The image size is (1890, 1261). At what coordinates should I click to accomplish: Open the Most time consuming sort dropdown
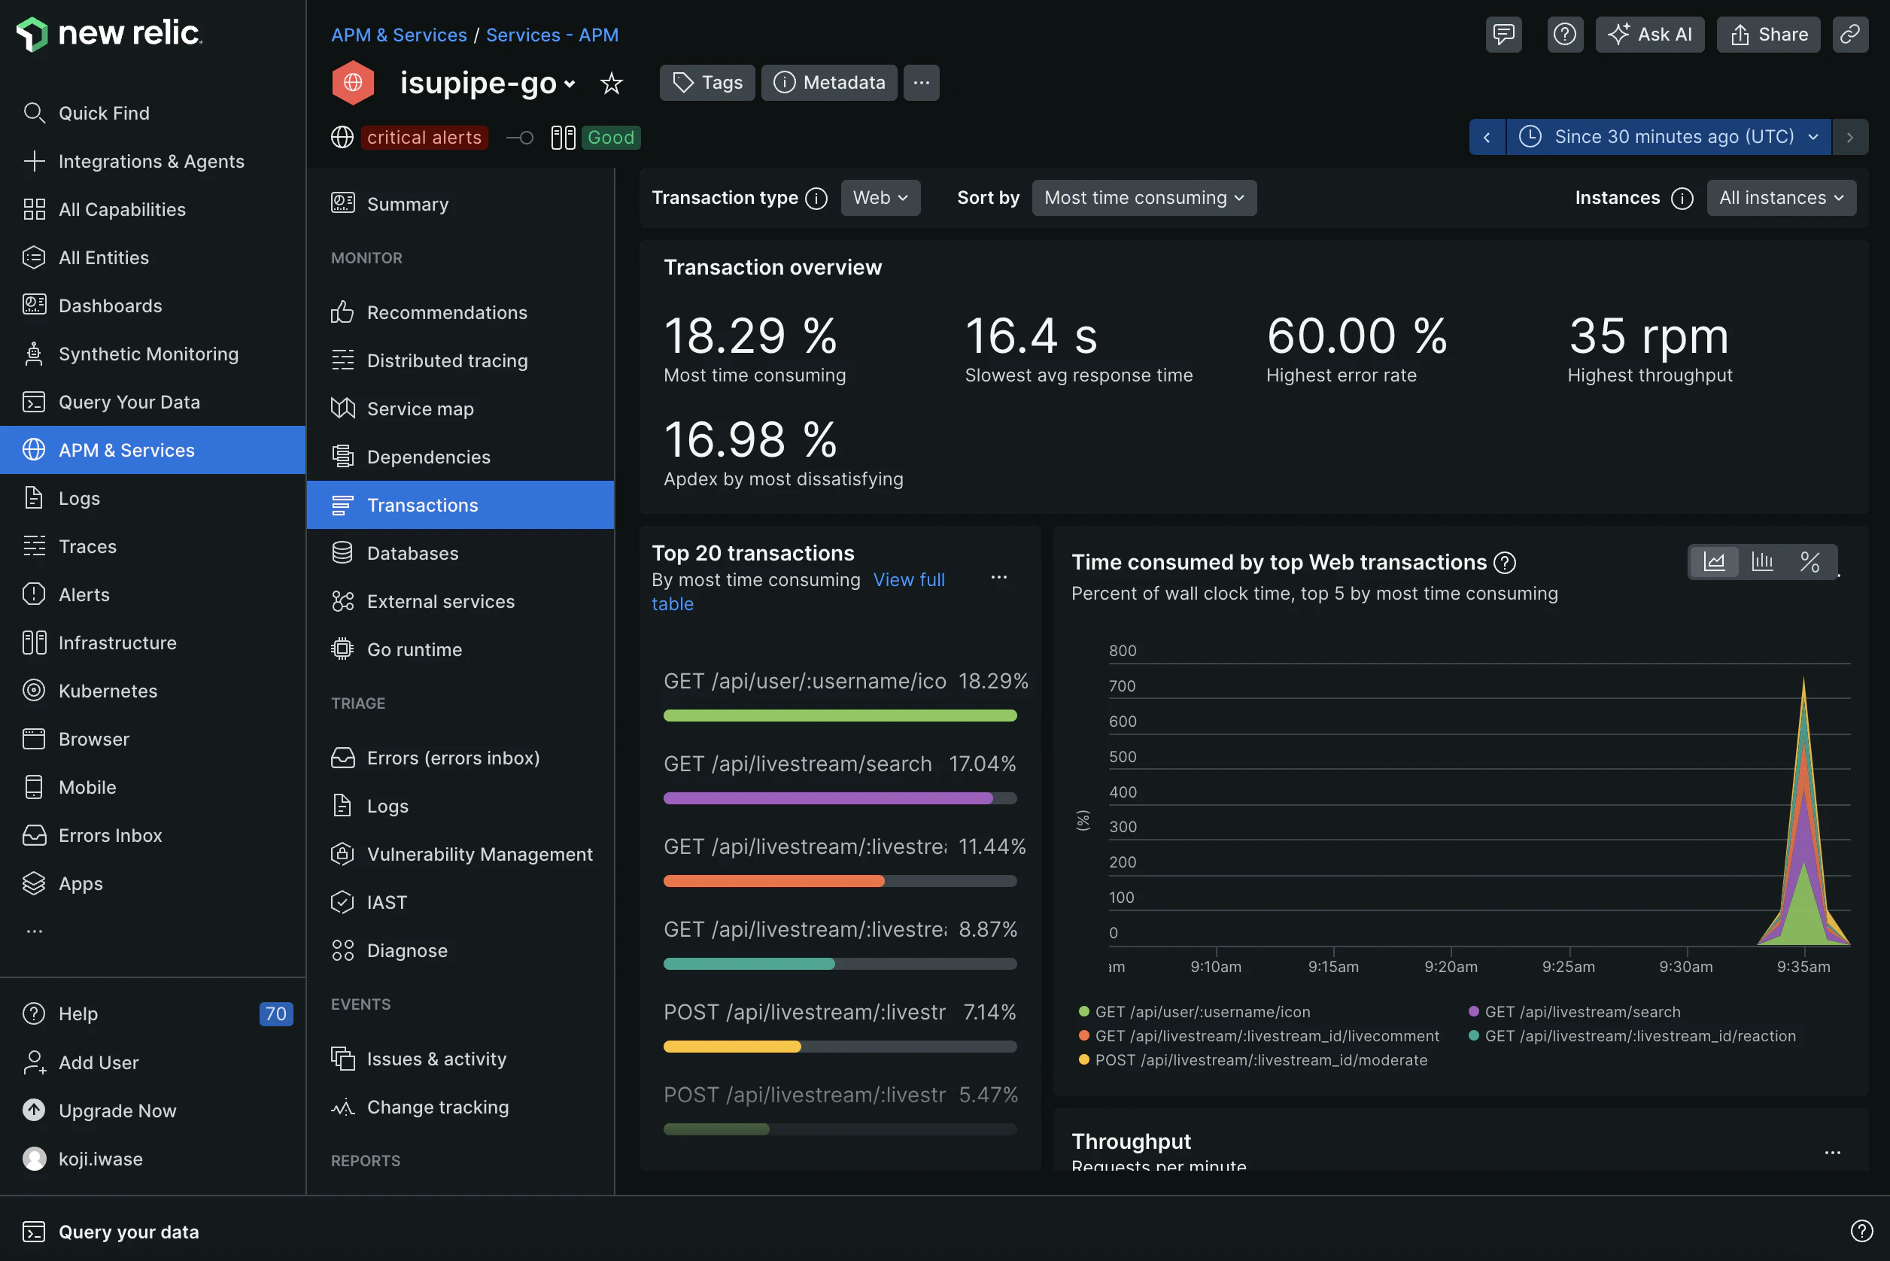pyautogui.click(x=1144, y=198)
